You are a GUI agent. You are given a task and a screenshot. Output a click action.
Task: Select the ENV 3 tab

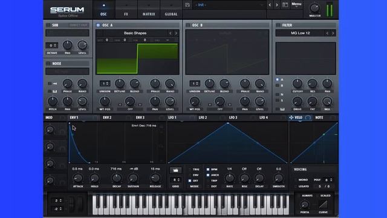(140, 117)
